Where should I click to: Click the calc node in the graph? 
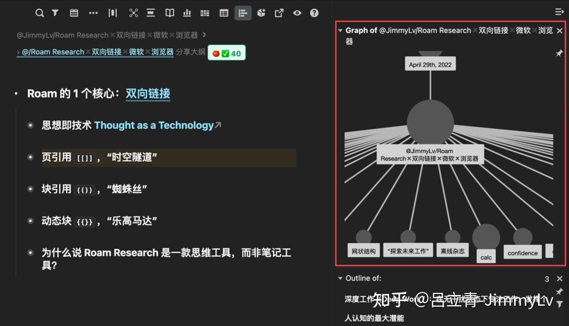pos(486,256)
